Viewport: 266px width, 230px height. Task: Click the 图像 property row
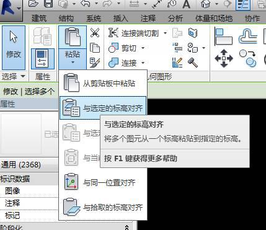(29, 191)
